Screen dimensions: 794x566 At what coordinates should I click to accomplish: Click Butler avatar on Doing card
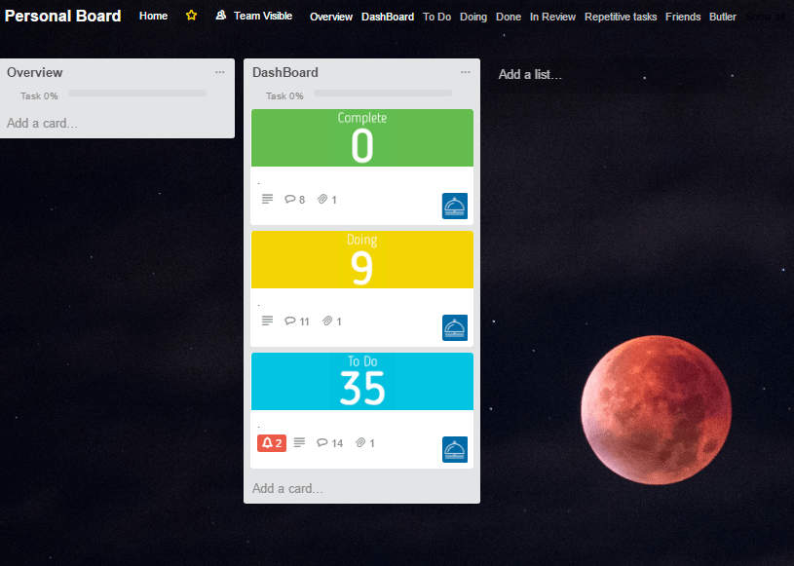coord(455,328)
